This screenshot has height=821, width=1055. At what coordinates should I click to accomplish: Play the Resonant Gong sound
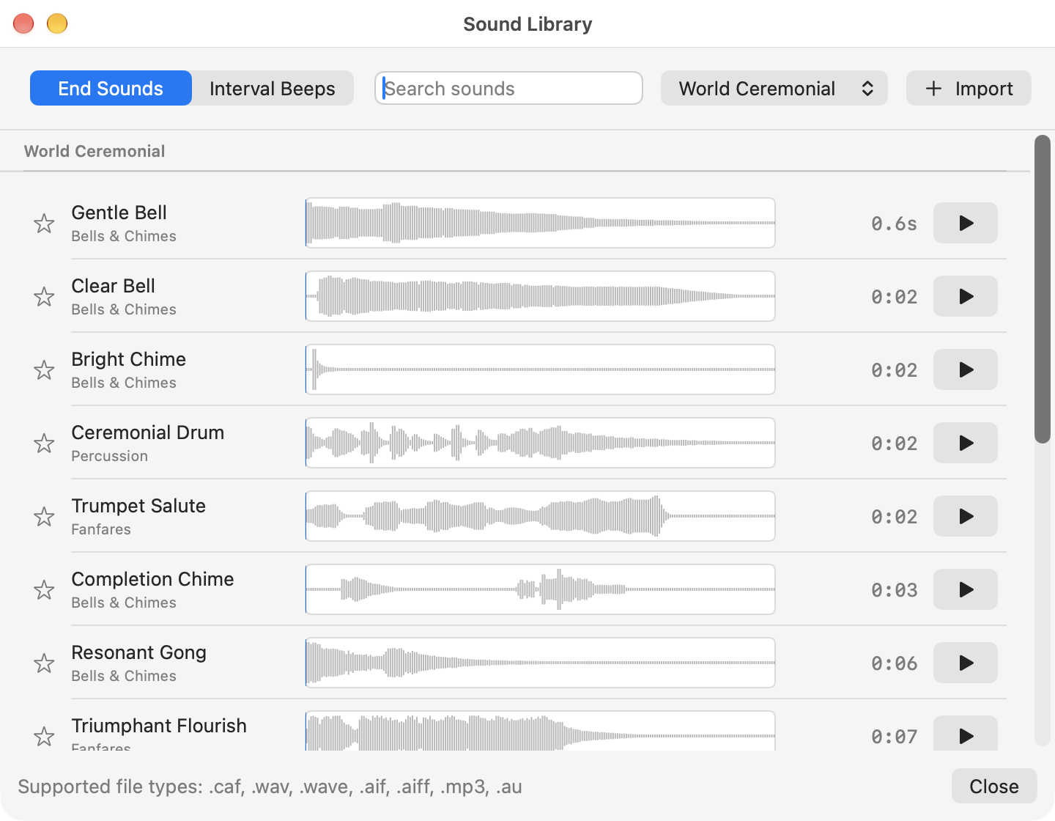[x=966, y=663]
